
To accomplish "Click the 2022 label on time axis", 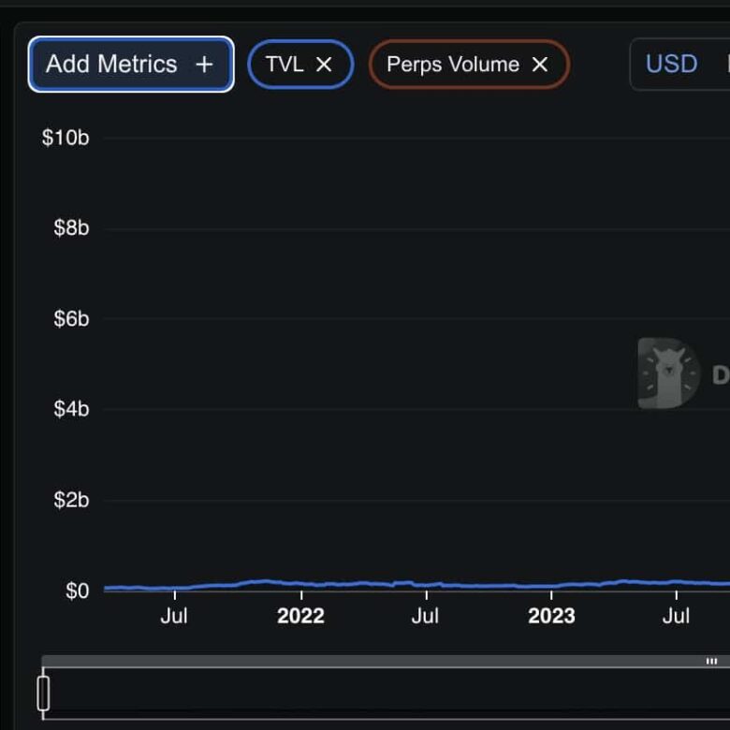I will [x=300, y=616].
